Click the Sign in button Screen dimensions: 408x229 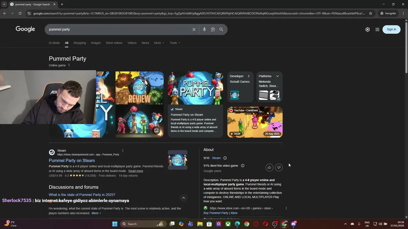click(391, 29)
